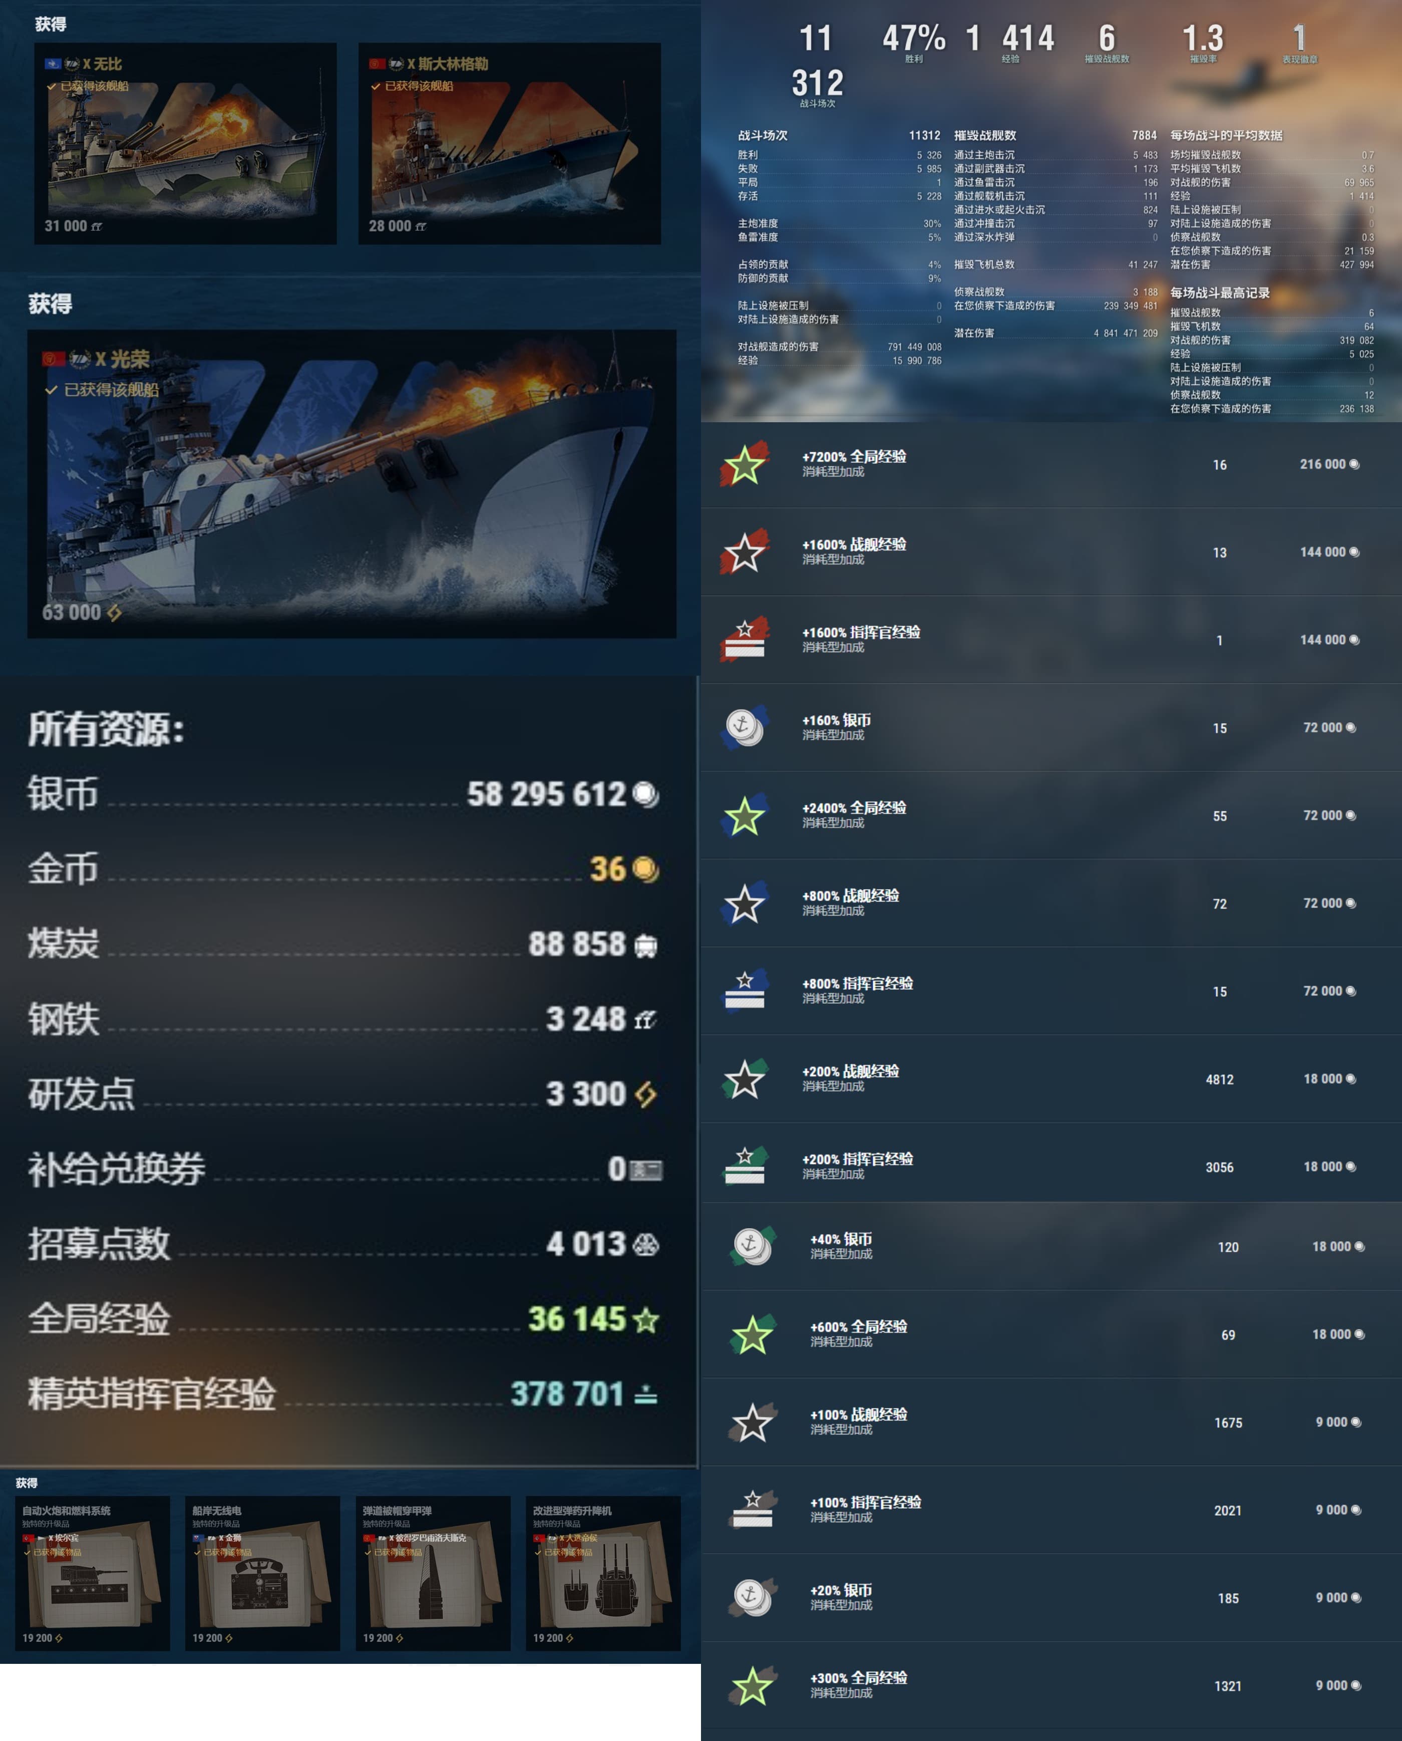The width and height of the screenshot is (1402, 1741).
Task: Click the +1600% 指挥官经验 red stripes icon
Action: pyautogui.click(x=744, y=639)
